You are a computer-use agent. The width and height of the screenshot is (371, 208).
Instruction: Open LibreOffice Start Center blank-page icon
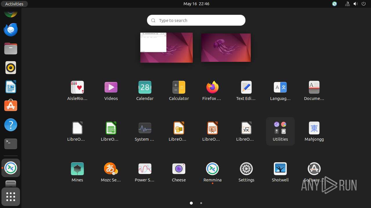(77, 131)
